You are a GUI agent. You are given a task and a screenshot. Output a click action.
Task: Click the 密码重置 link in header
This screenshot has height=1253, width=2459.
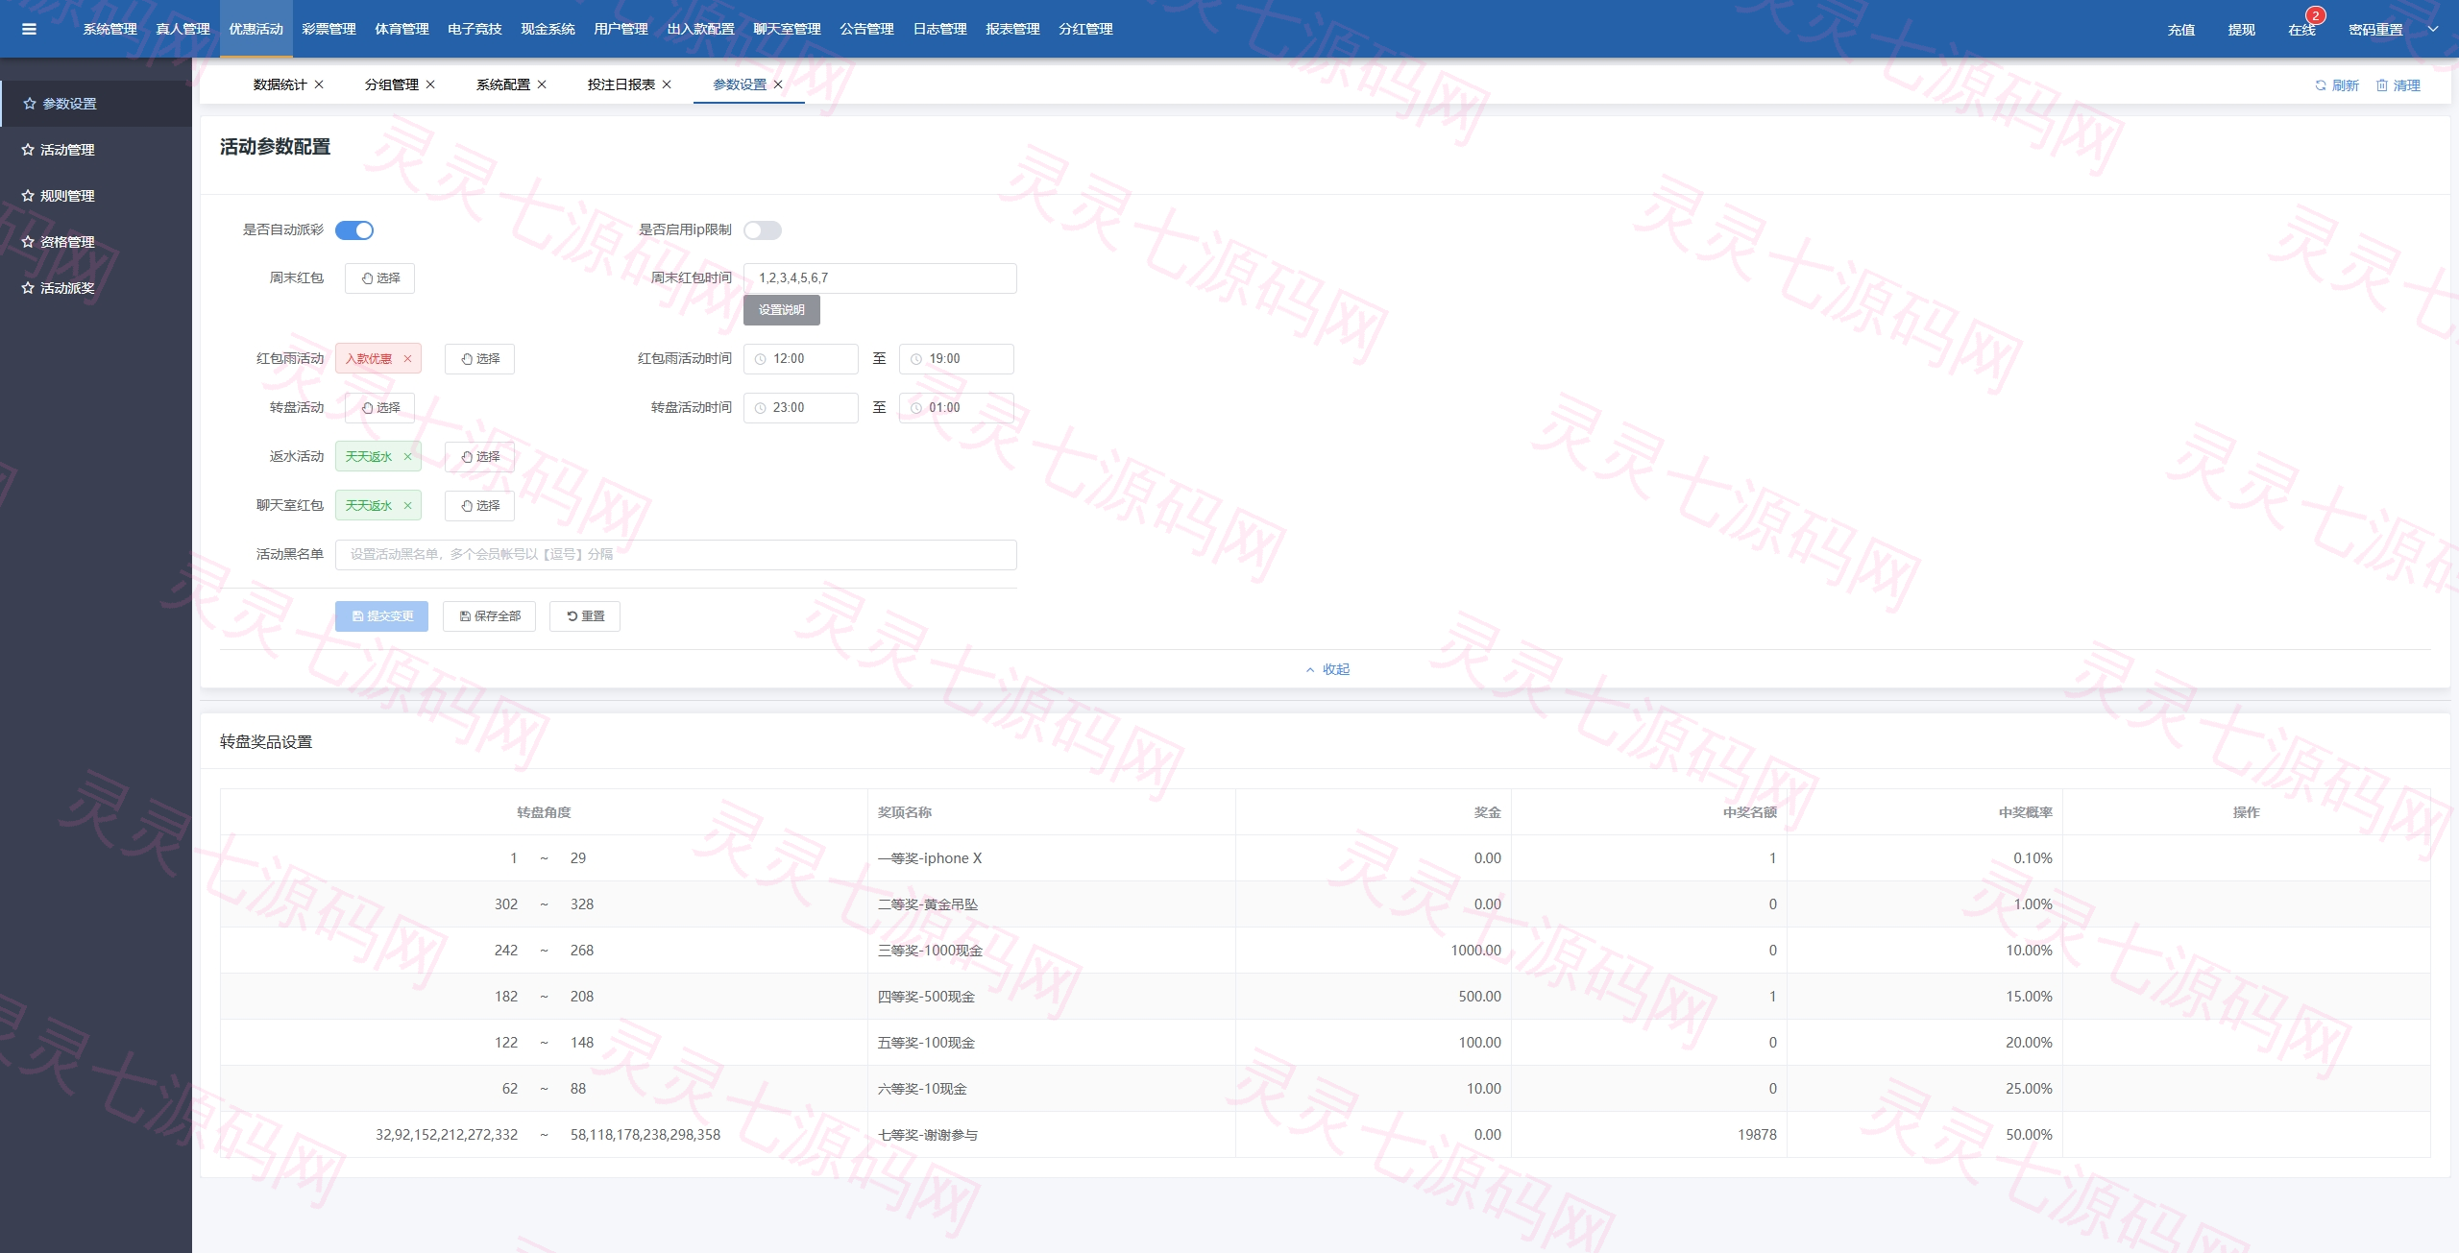[2375, 30]
